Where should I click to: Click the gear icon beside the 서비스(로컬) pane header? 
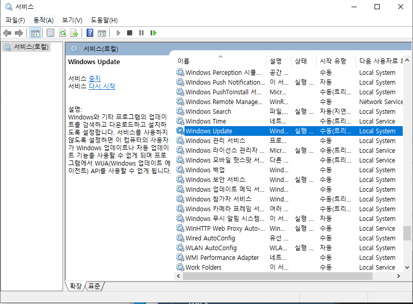click(x=75, y=49)
